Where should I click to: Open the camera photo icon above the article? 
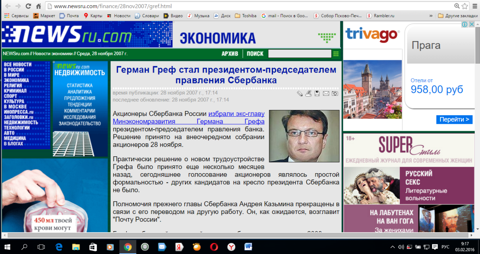334,94
